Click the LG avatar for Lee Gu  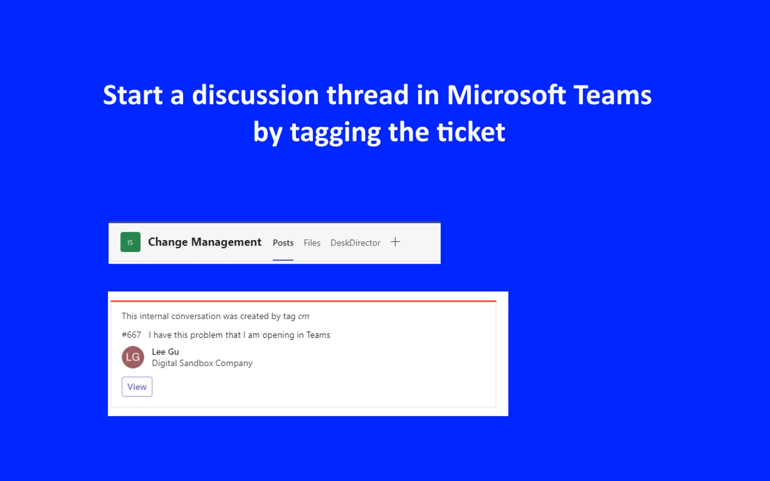pos(133,357)
